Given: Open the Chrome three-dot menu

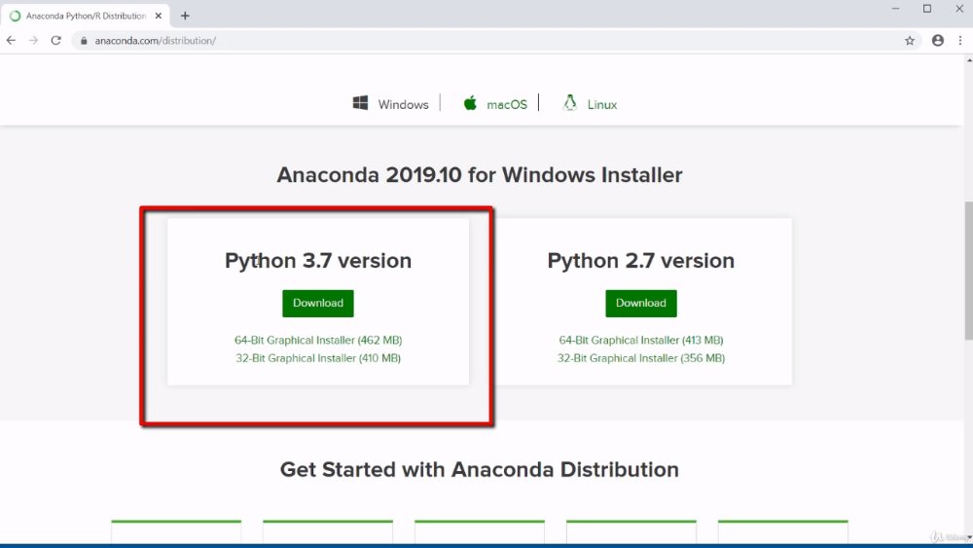Looking at the screenshot, I should (960, 40).
